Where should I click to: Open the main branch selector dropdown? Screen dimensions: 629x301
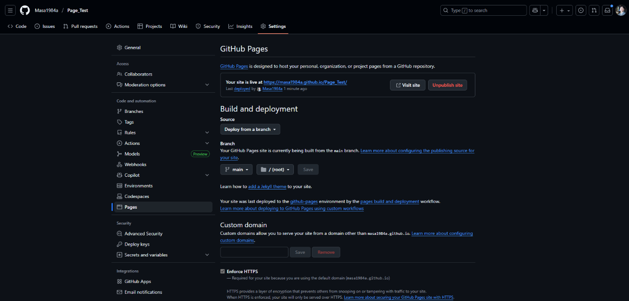point(236,170)
